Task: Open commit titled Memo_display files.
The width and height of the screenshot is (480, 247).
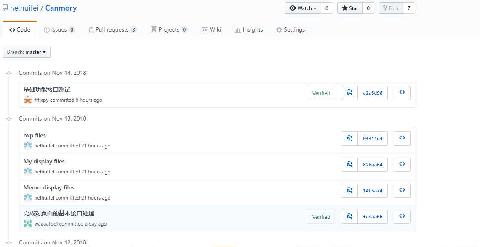Action: click(50, 187)
